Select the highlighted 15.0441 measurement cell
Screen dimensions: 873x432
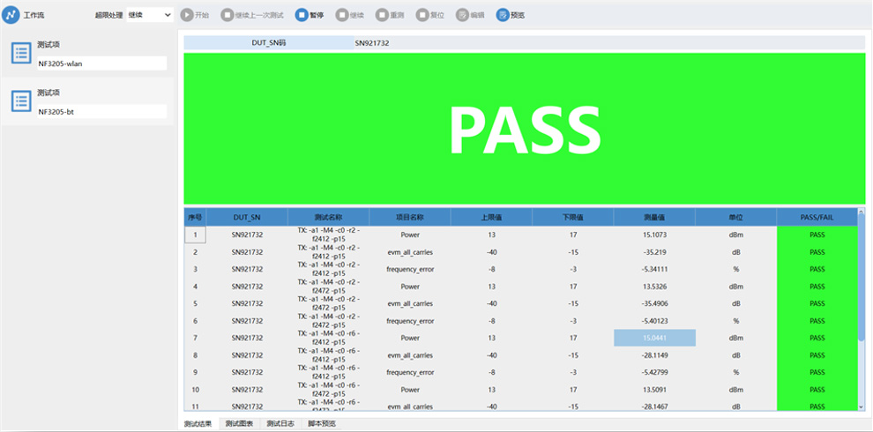[654, 338]
